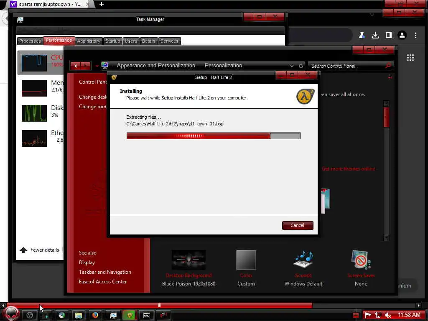
Task: Open the Control Panel address bar dropdown
Action: point(292,66)
